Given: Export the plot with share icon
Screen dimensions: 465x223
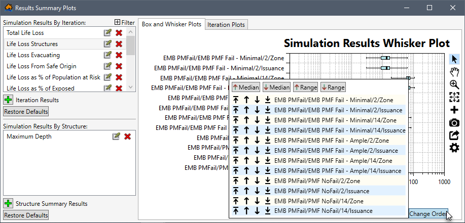Looking at the screenshot, I should [454, 135].
